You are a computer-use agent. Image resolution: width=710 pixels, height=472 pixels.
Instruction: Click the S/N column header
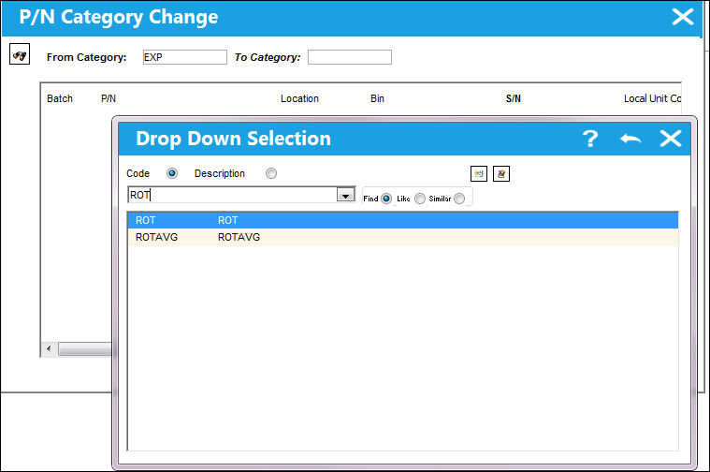513,98
